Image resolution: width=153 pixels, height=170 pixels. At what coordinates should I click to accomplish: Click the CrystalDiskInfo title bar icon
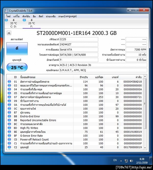(x=7, y=11)
